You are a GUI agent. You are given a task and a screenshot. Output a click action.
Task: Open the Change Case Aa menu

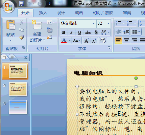click(x=77, y=41)
